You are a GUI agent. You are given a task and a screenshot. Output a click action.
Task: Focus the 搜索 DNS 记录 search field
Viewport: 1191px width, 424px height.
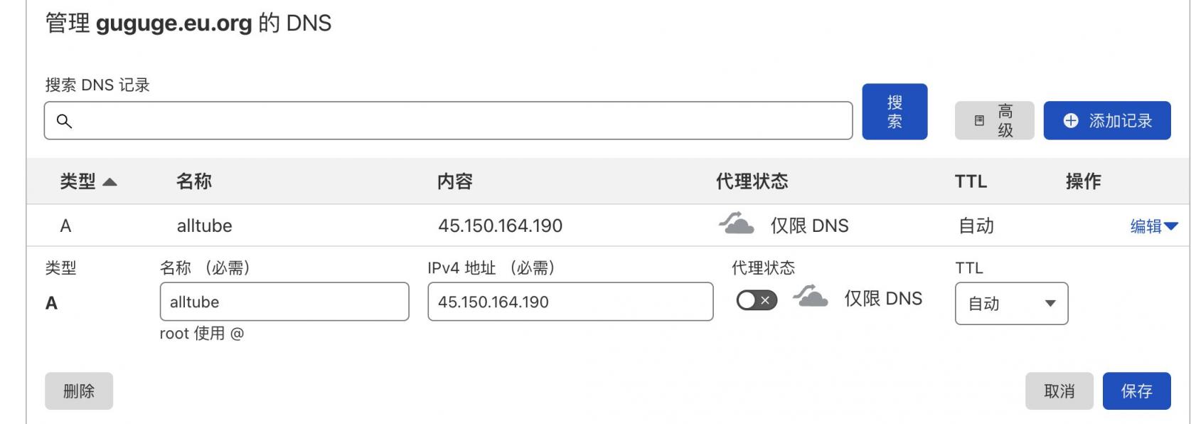[x=455, y=121]
